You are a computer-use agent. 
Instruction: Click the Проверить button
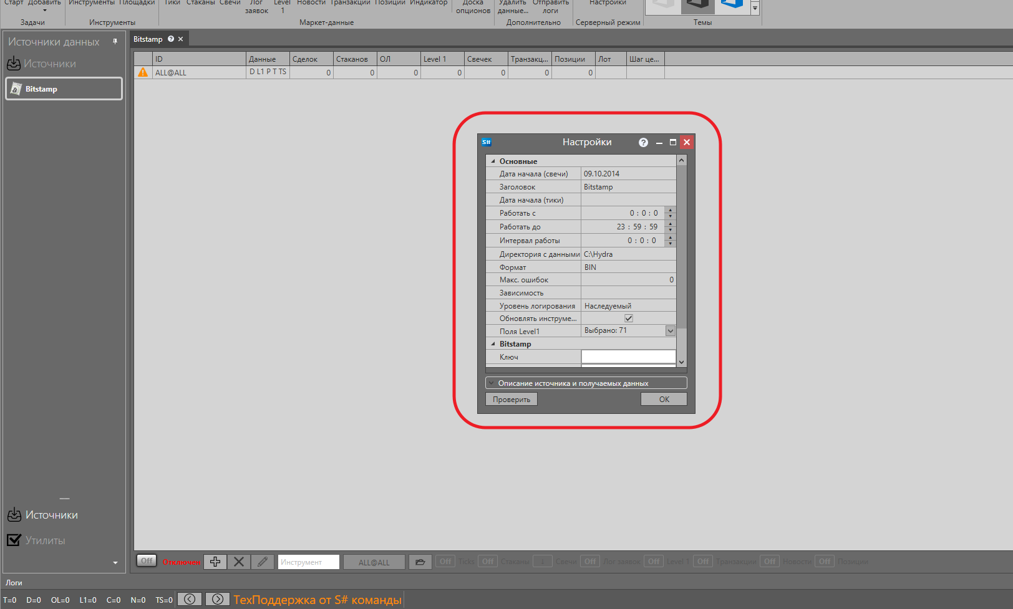pyautogui.click(x=511, y=400)
